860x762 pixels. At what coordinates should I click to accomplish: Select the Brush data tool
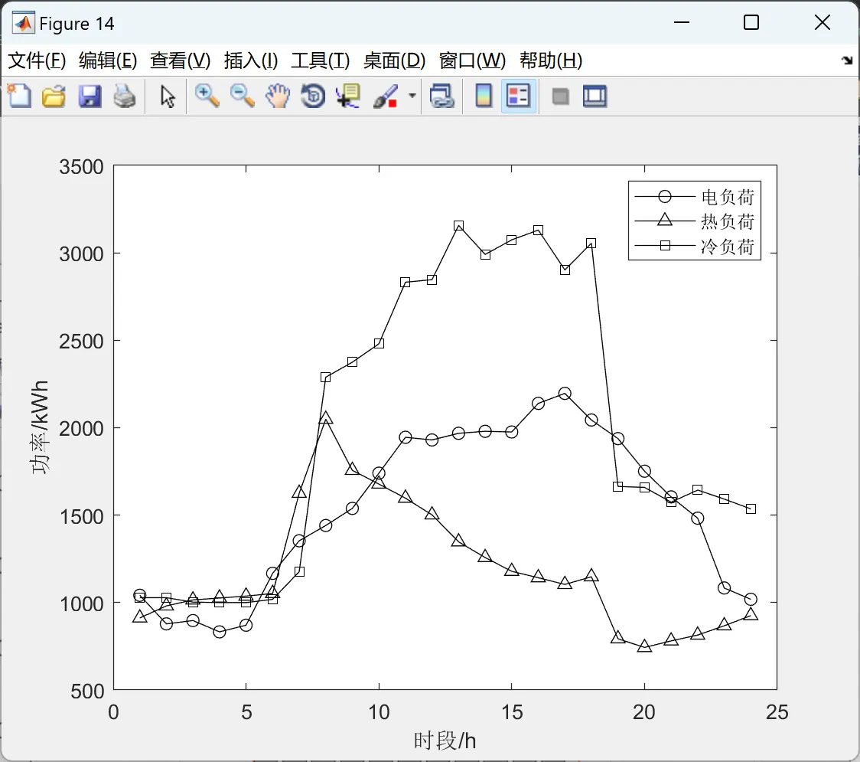coord(385,96)
